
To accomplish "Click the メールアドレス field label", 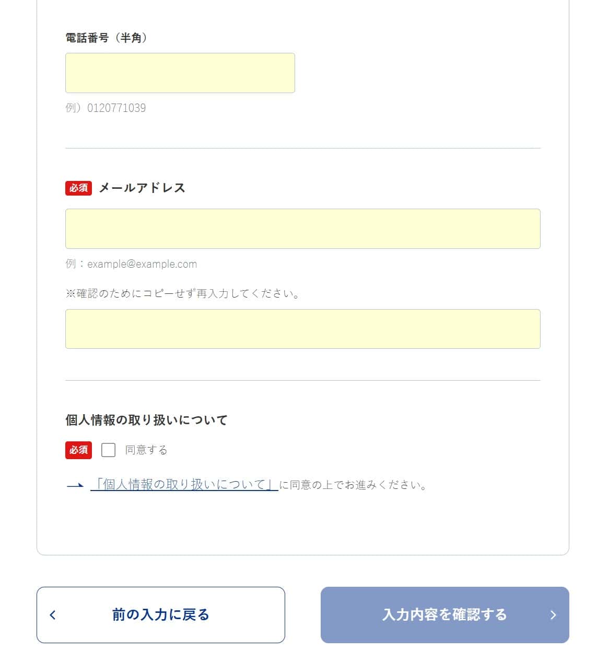I will tap(142, 188).
